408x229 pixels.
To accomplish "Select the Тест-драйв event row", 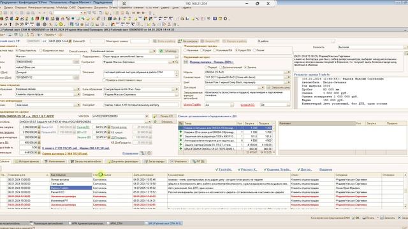I will click(202, 184).
